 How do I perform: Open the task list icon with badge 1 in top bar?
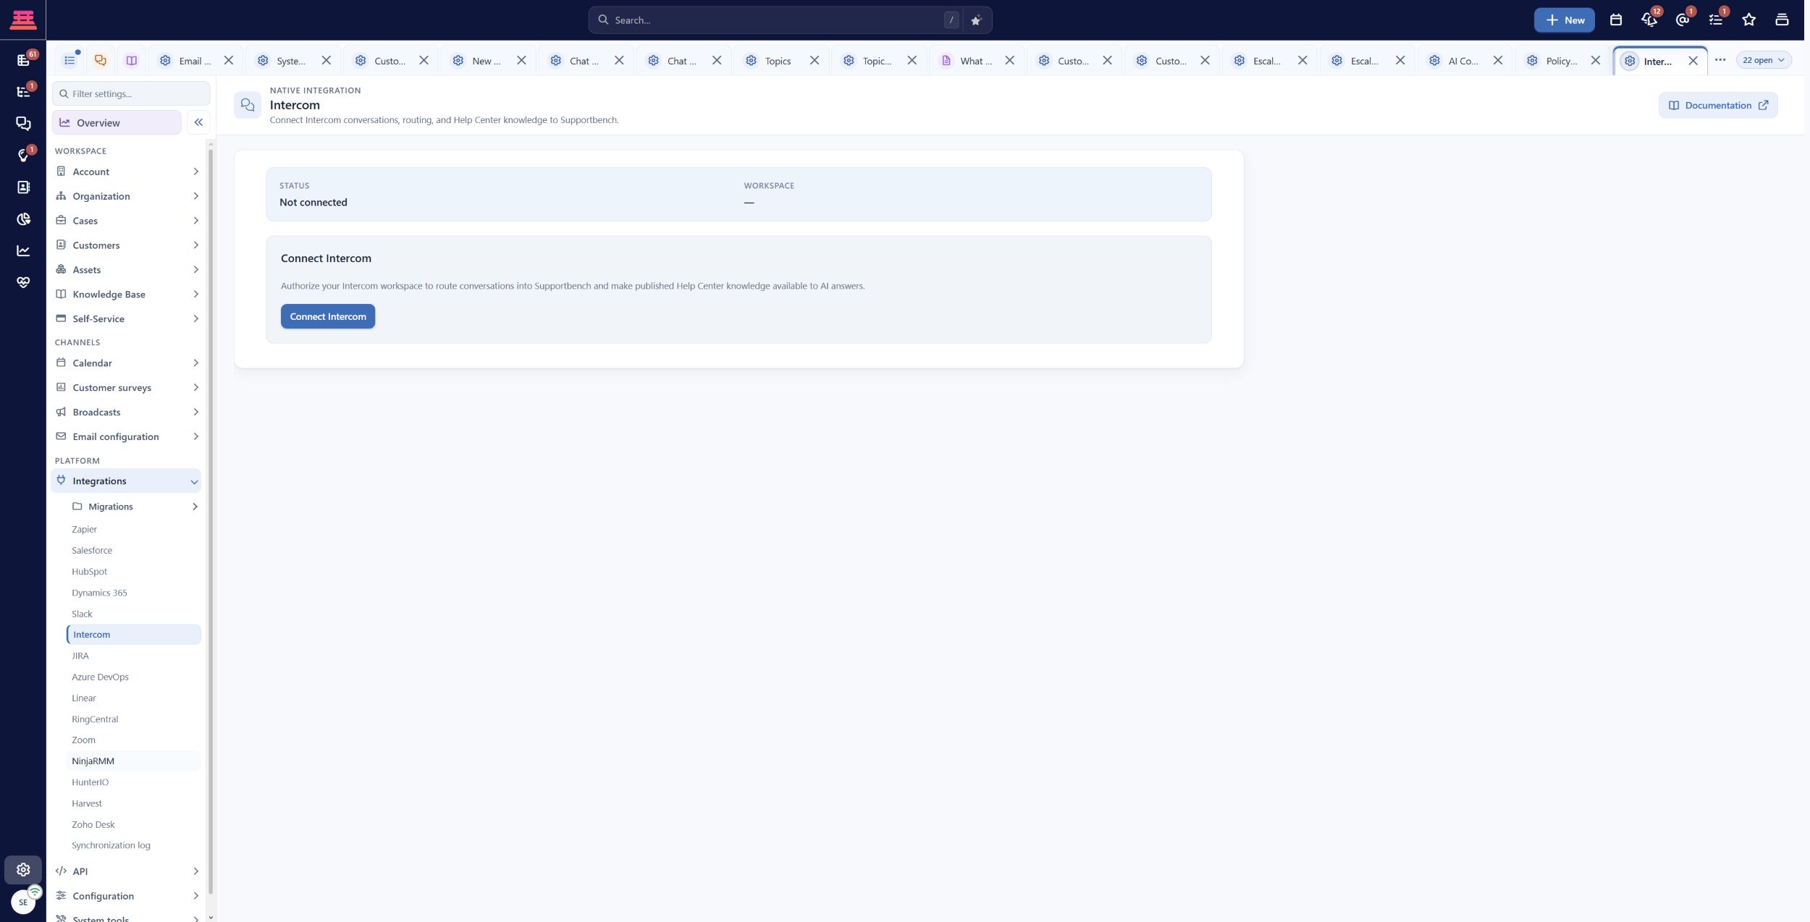1715,20
